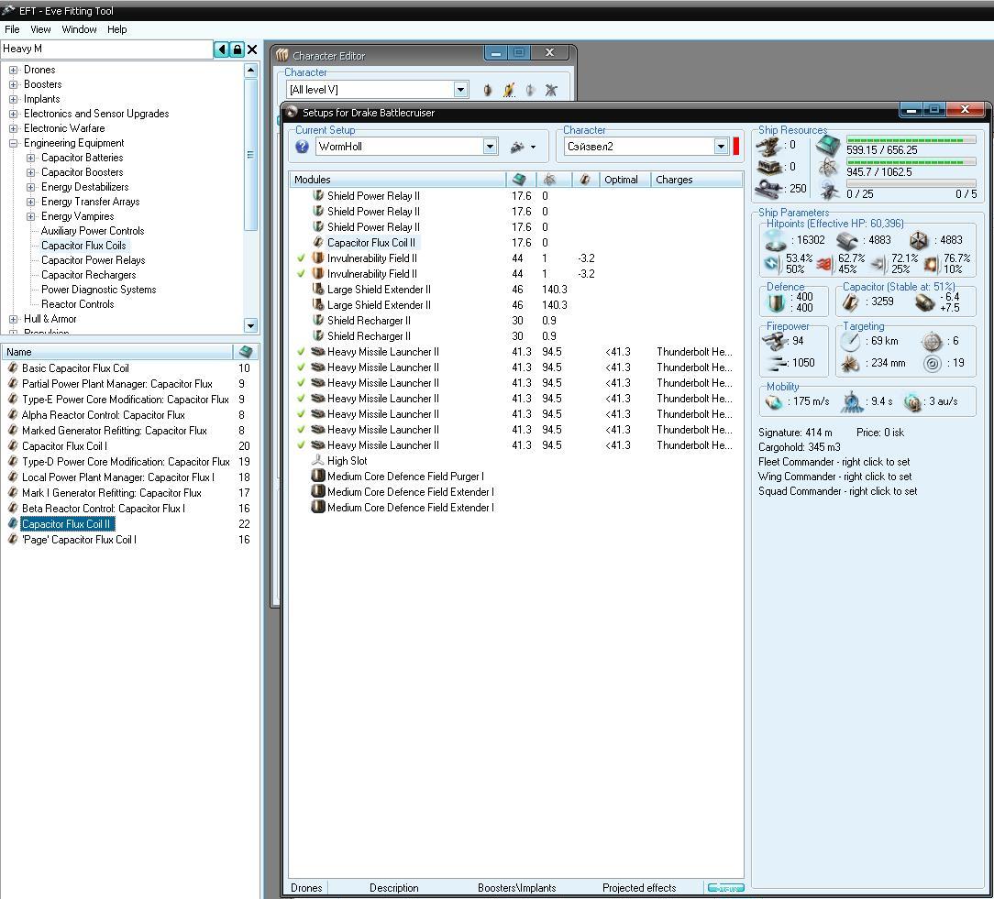Click the blue help question mark icon
994x899 pixels.
tap(302, 147)
